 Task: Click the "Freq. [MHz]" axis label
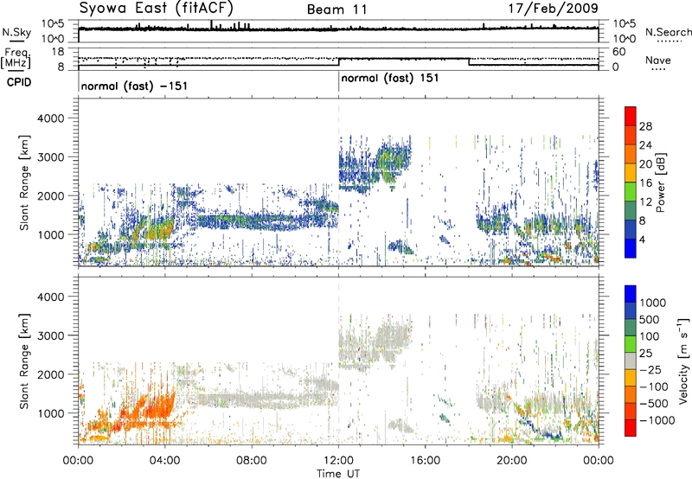click(x=16, y=58)
